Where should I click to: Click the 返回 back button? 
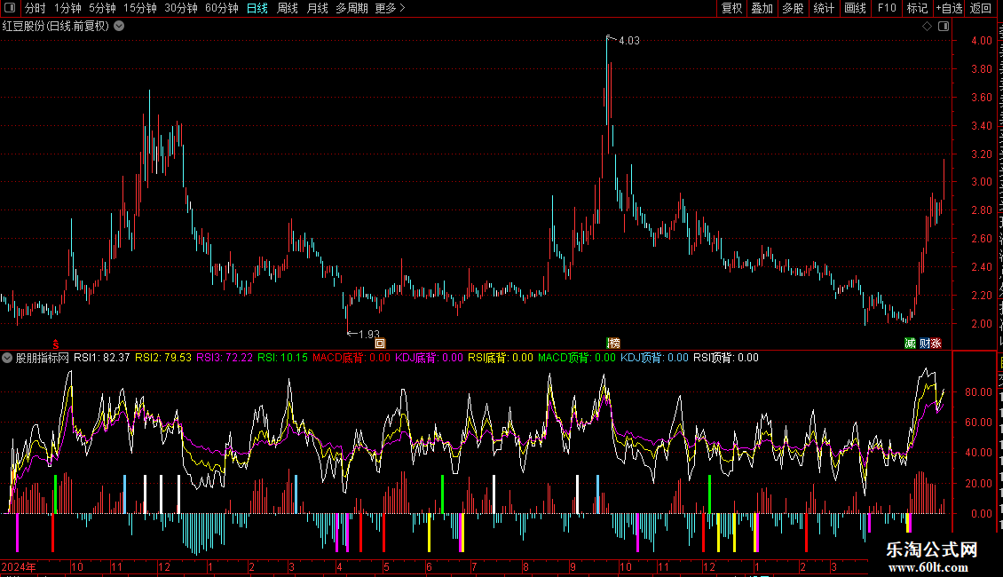point(981,8)
